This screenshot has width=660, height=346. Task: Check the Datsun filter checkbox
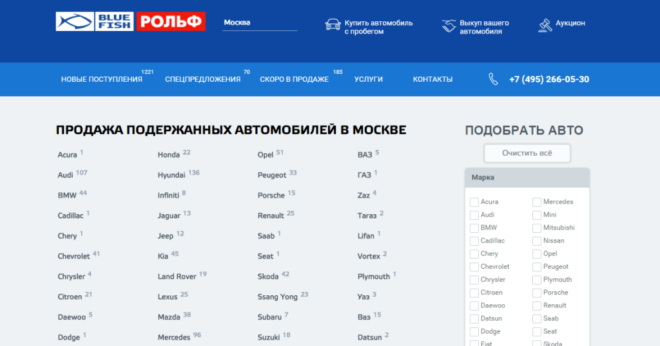(x=474, y=319)
